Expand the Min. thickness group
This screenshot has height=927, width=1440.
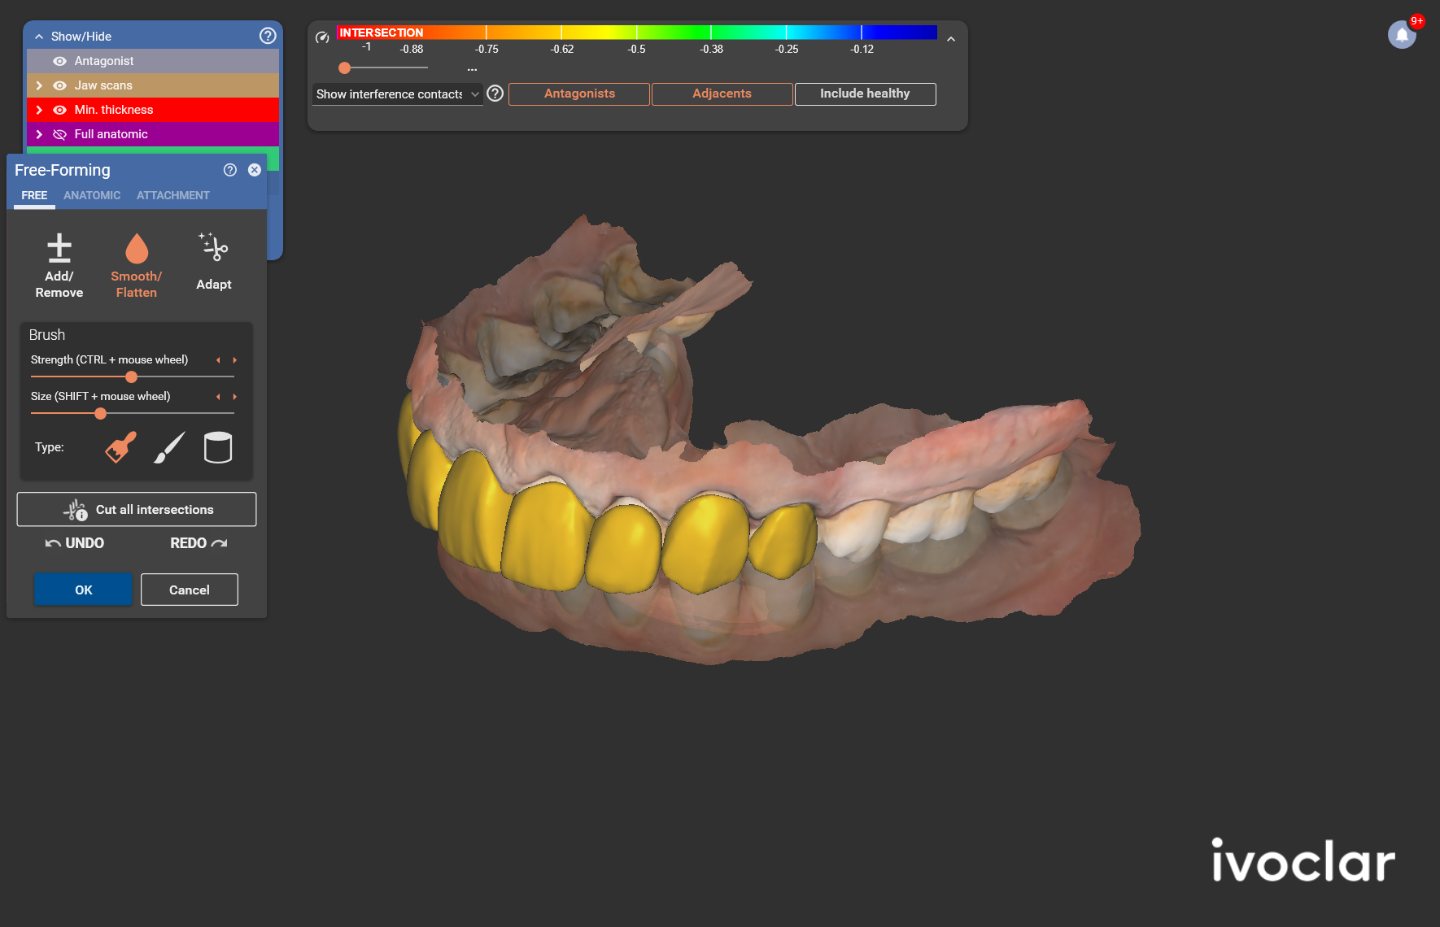(39, 110)
